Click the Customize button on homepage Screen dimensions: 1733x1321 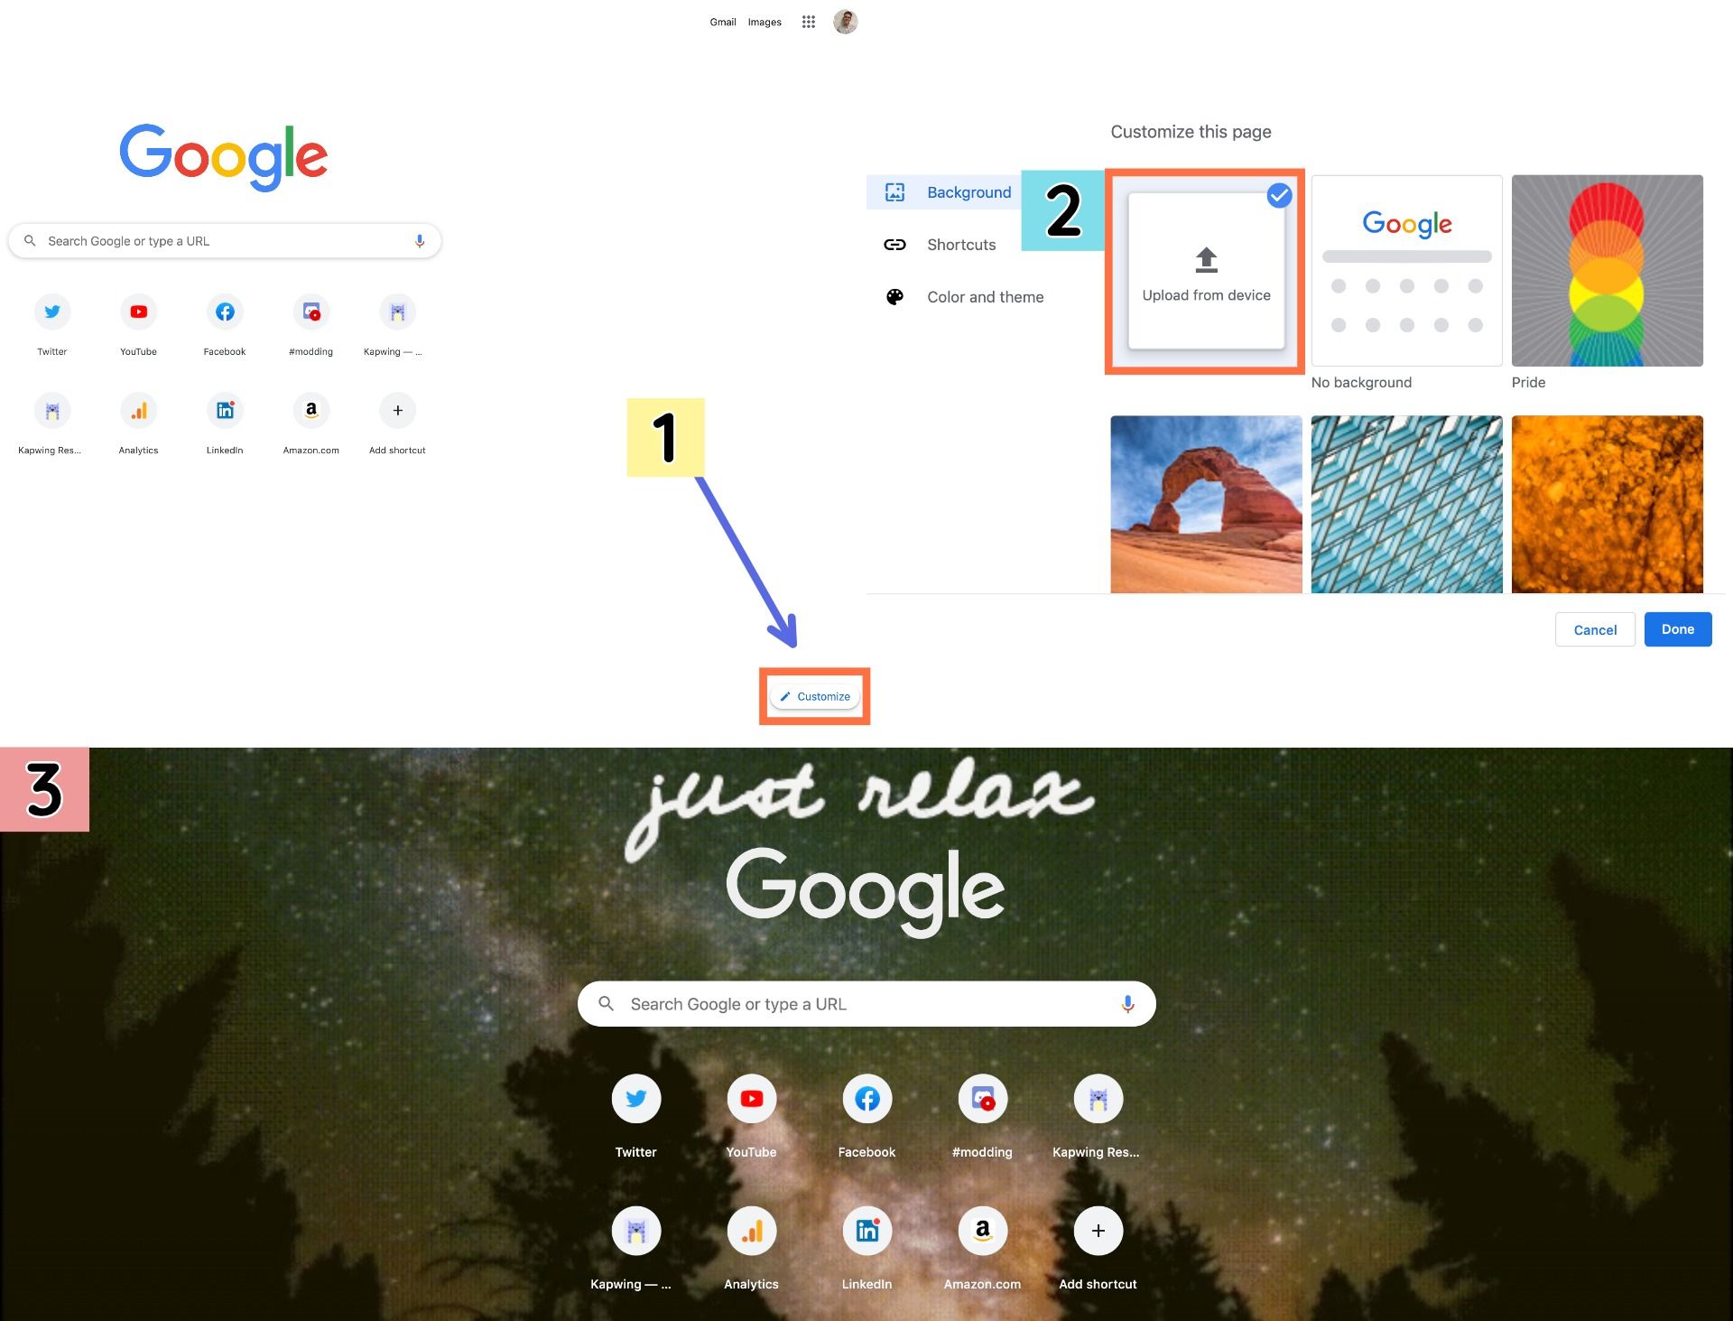click(x=815, y=695)
